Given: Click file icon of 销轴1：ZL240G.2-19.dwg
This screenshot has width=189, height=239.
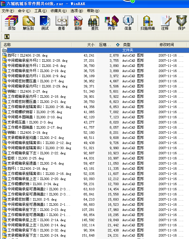Looking at the screenshot, I should point(5,133).
